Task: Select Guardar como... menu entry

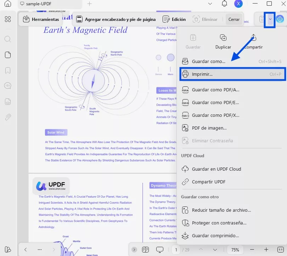Action: (x=232, y=62)
